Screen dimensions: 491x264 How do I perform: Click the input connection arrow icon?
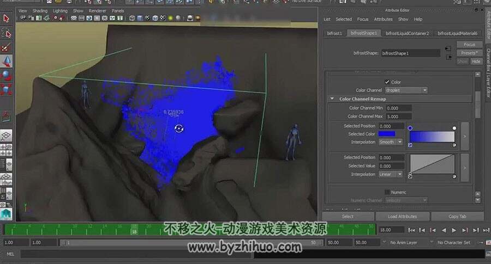tap(448, 48)
